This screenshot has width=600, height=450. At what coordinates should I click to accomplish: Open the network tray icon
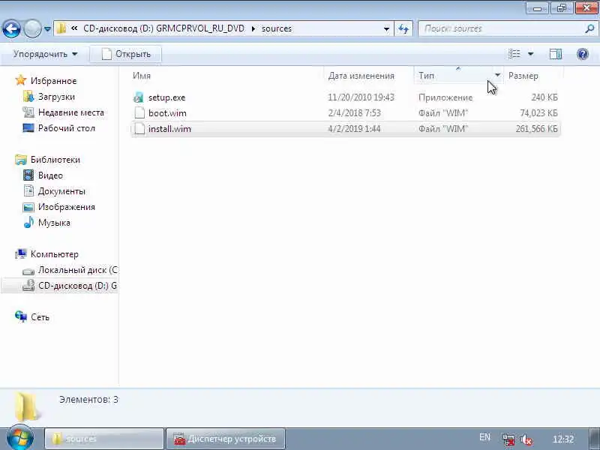pyautogui.click(x=508, y=439)
